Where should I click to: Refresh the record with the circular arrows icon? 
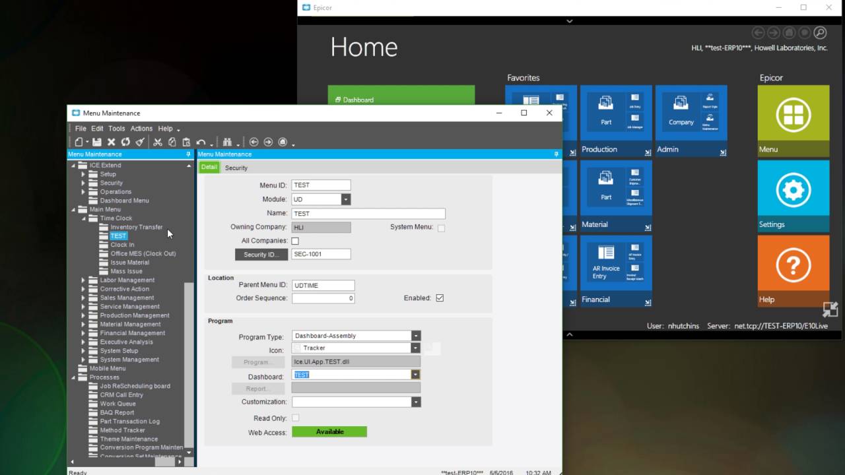coord(125,142)
